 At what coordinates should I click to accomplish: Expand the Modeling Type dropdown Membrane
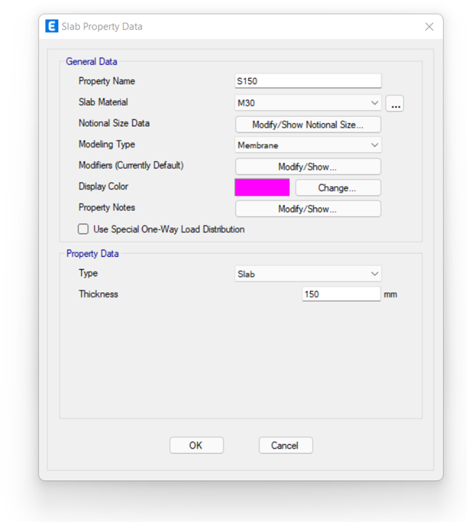pos(308,145)
